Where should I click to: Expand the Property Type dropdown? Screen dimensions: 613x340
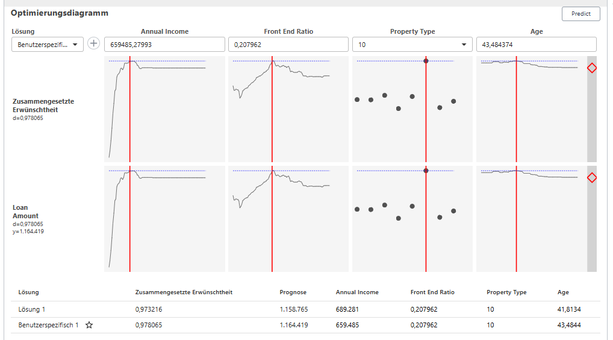click(412, 45)
